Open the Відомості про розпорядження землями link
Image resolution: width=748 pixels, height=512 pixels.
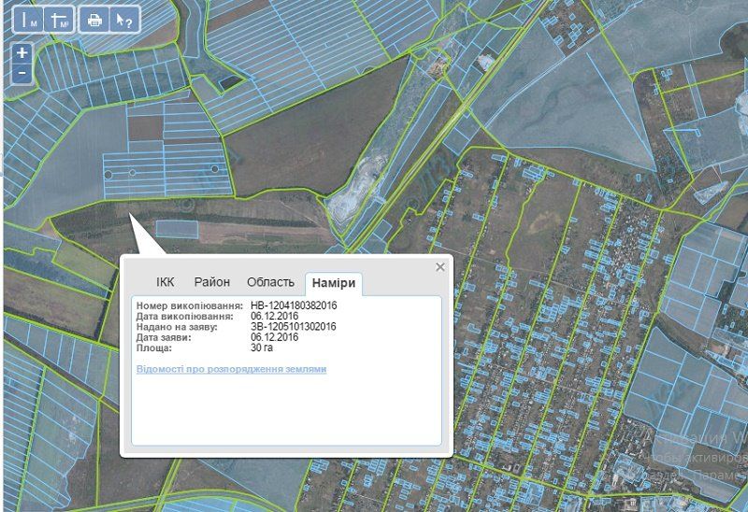[x=231, y=369]
